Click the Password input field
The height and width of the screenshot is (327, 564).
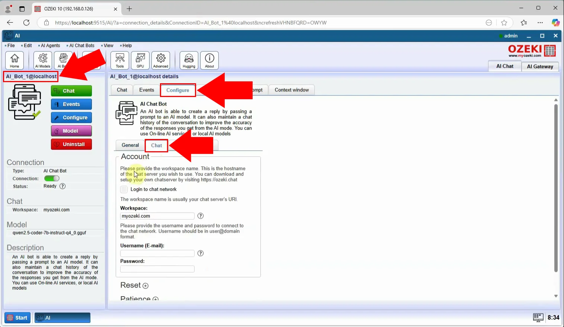pos(157,269)
